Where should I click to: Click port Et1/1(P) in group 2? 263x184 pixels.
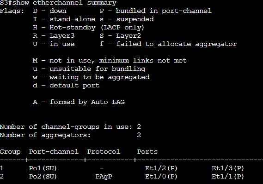point(227,177)
